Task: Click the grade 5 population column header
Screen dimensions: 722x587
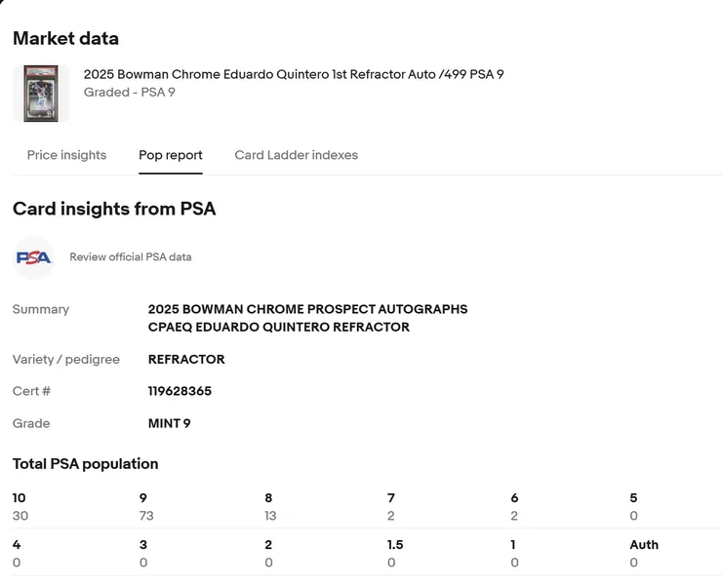Action: (633, 498)
